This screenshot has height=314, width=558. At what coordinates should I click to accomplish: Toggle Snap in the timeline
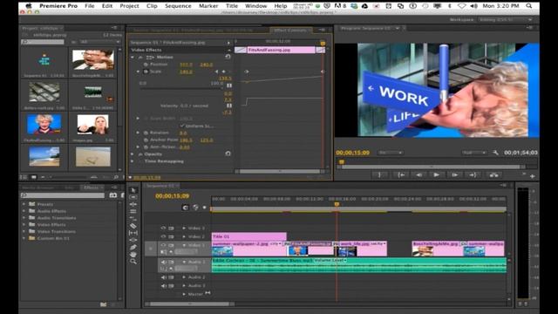point(186,208)
